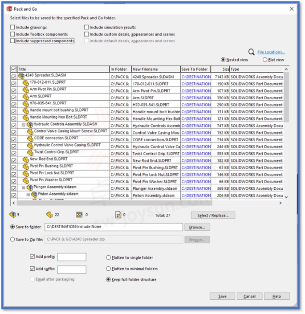Image resolution: width=305 pixels, height=314 pixels.
Task: Click the Hydraulic Controls Assembly icon
Action: (x=30, y=125)
